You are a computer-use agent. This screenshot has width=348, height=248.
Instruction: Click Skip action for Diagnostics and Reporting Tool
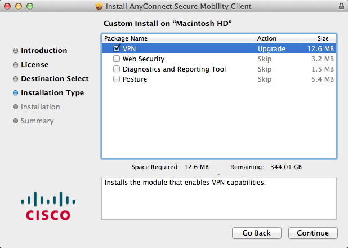pos(265,69)
